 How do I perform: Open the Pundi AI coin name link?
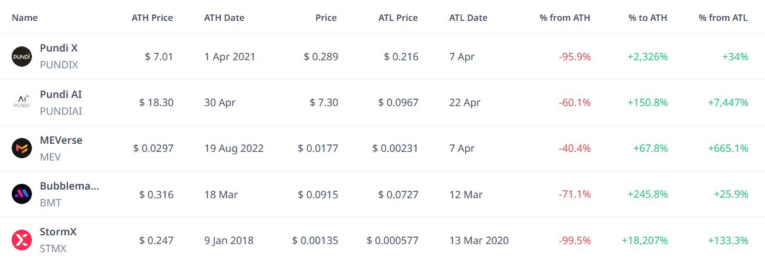tap(61, 94)
